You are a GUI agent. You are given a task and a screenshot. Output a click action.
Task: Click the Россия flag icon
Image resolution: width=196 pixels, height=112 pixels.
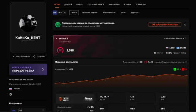click(x=11, y=89)
